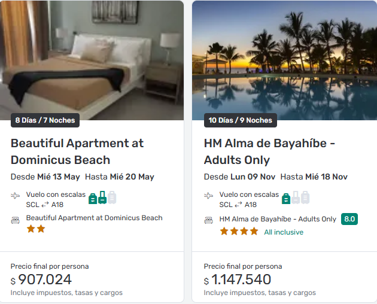
Task: Click the airplane icon in Dominicus Beach card
Action: coord(16,196)
